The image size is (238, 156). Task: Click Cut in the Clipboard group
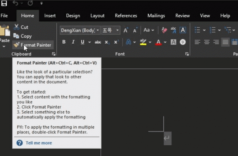(x=21, y=27)
